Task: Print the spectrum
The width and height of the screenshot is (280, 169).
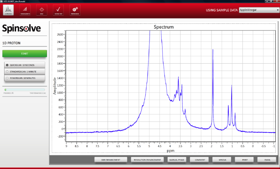Action: (x=245, y=160)
